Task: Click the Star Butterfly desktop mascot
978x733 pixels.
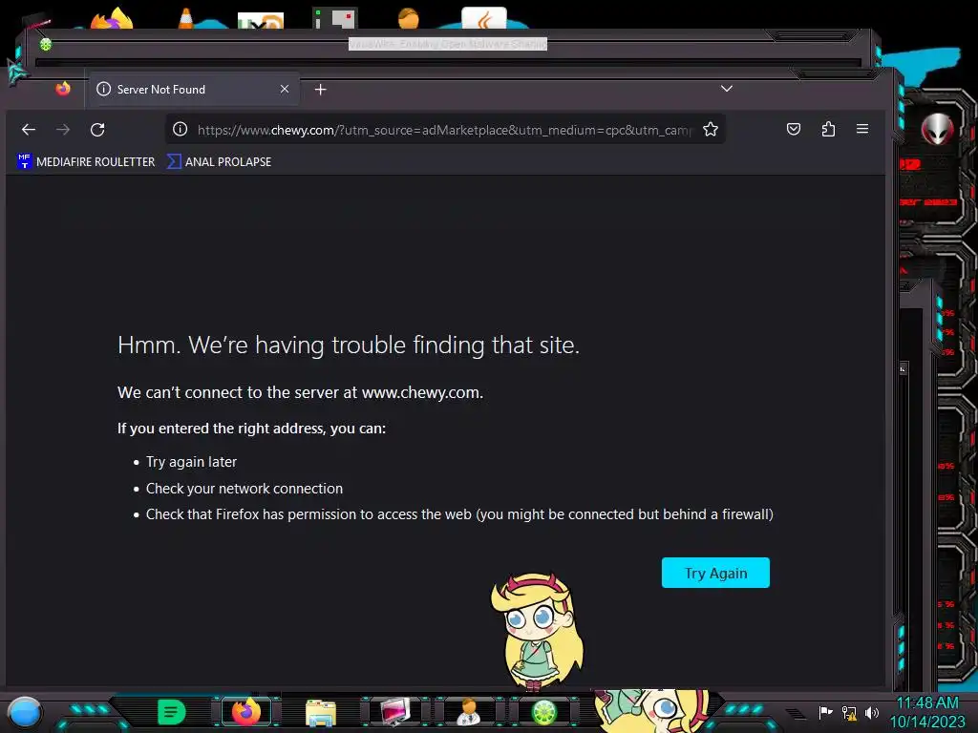Action: pyautogui.click(x=538, y=631)
